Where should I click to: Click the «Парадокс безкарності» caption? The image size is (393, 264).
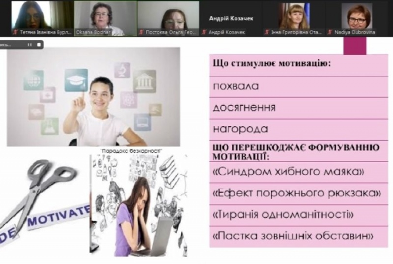click(131, 150)
